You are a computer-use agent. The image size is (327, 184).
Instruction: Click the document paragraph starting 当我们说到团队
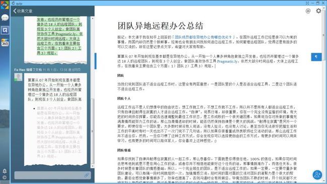pos(207,86)
